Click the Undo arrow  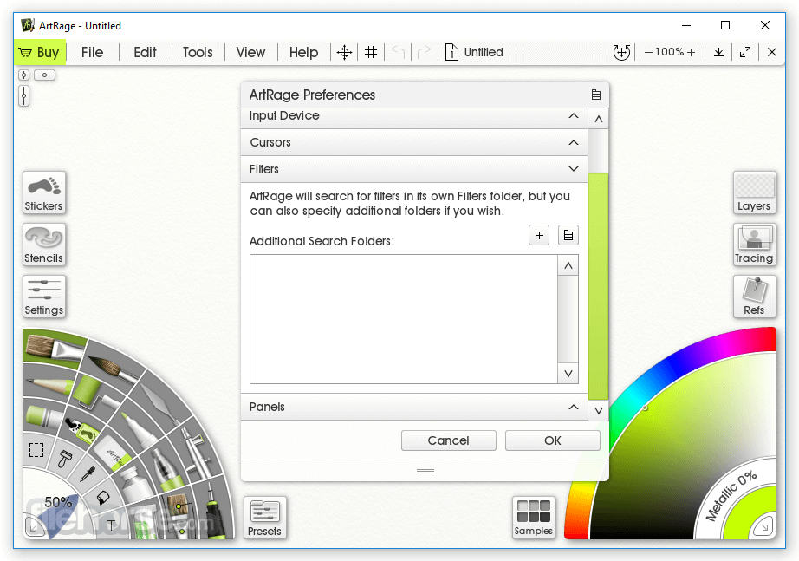pyautogui.click(x=398, y=52)
